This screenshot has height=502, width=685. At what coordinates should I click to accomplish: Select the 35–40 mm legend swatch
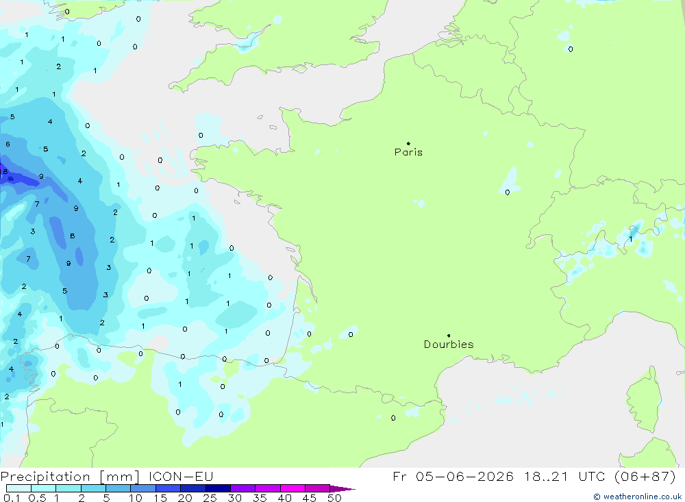click(268, 488)
